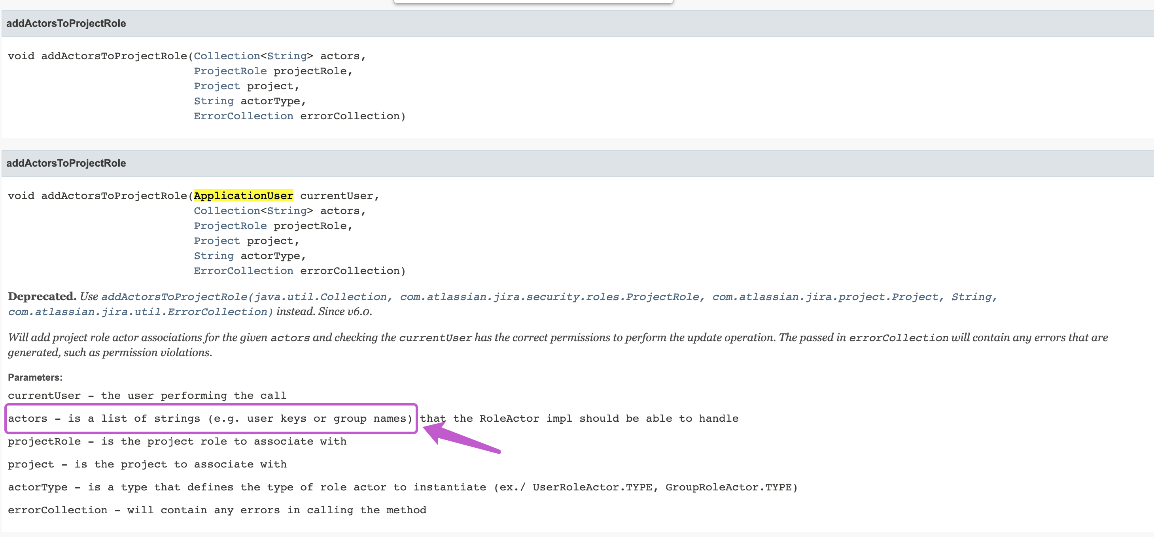Click the Deprecated notice label
Image resolution: width=1154 pixels, height=537 pixels.
pos(42,297)
